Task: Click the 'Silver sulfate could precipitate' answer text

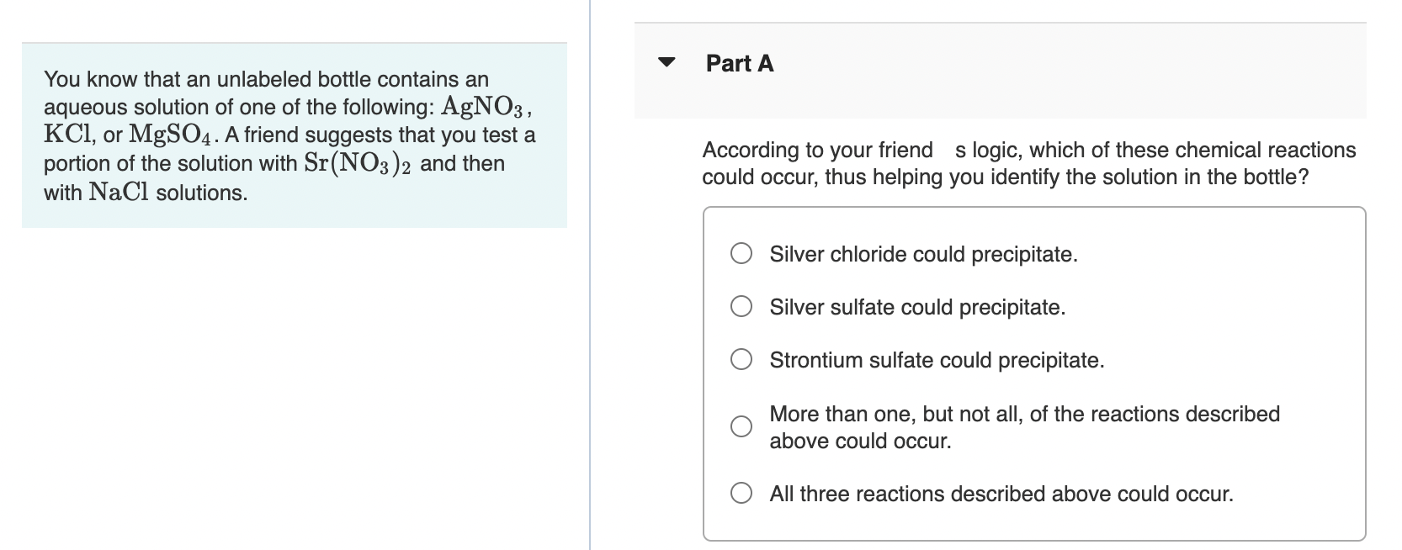Action: click(x=917, y=307)
